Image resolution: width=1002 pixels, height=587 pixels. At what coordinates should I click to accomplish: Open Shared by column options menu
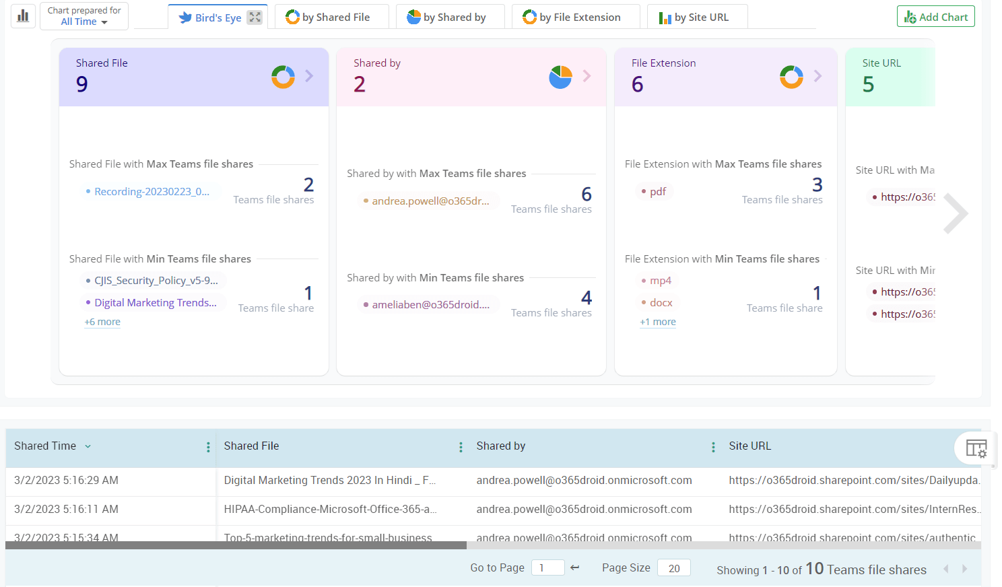pyautogui.click(x=713, y=447)
